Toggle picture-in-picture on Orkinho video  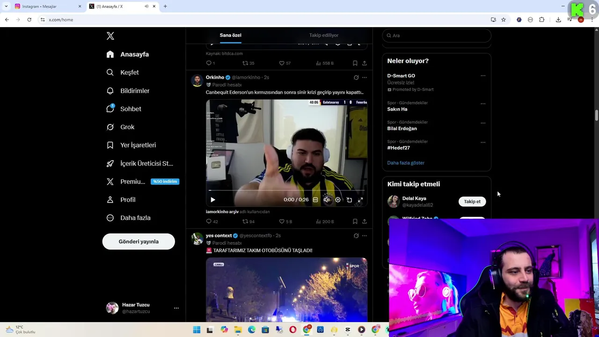coord(349,200)
